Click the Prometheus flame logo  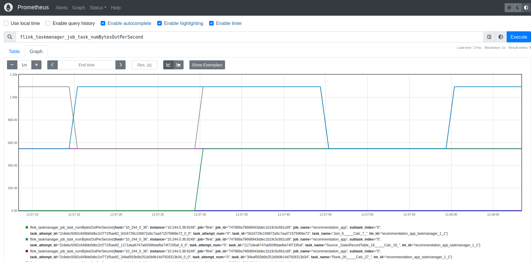pyautogui.click(x=8, y=8)
